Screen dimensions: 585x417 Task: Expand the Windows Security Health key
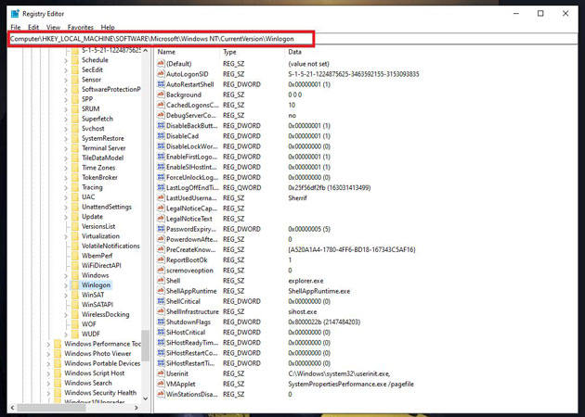48,393
